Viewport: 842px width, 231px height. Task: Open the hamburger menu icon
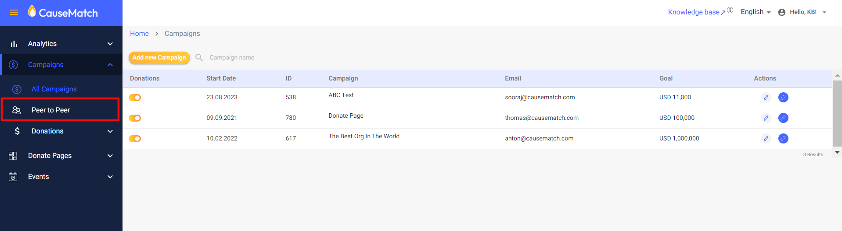tap(14, 13)
